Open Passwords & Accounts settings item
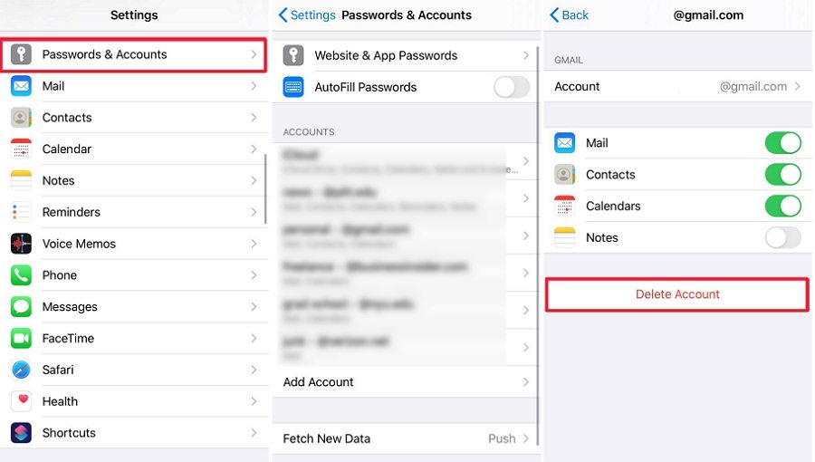Image resolution: width=815 pixels, height=462 pixels. point(134,54)
